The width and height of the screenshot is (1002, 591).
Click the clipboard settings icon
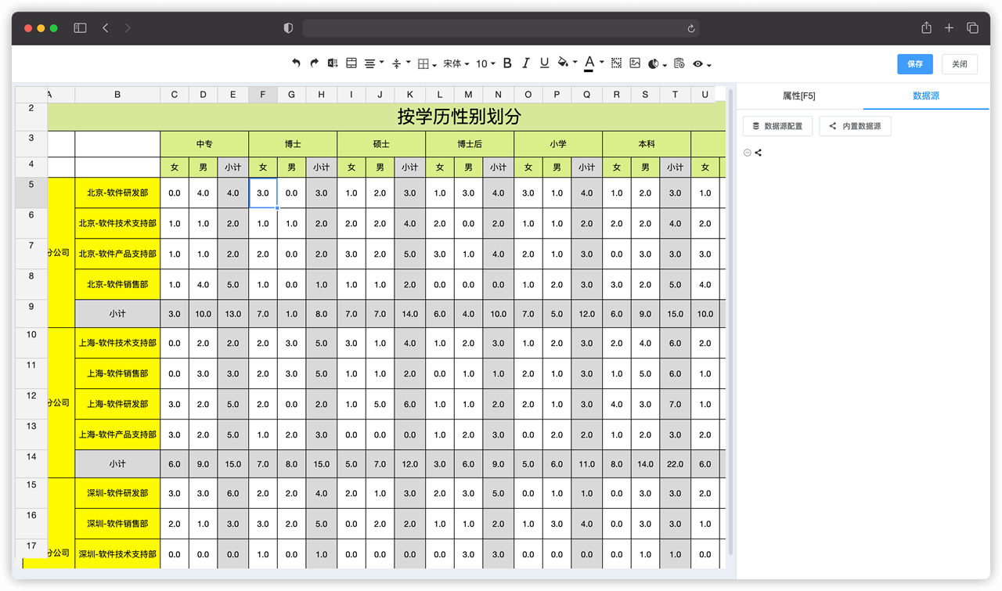[x=679, y=63]
